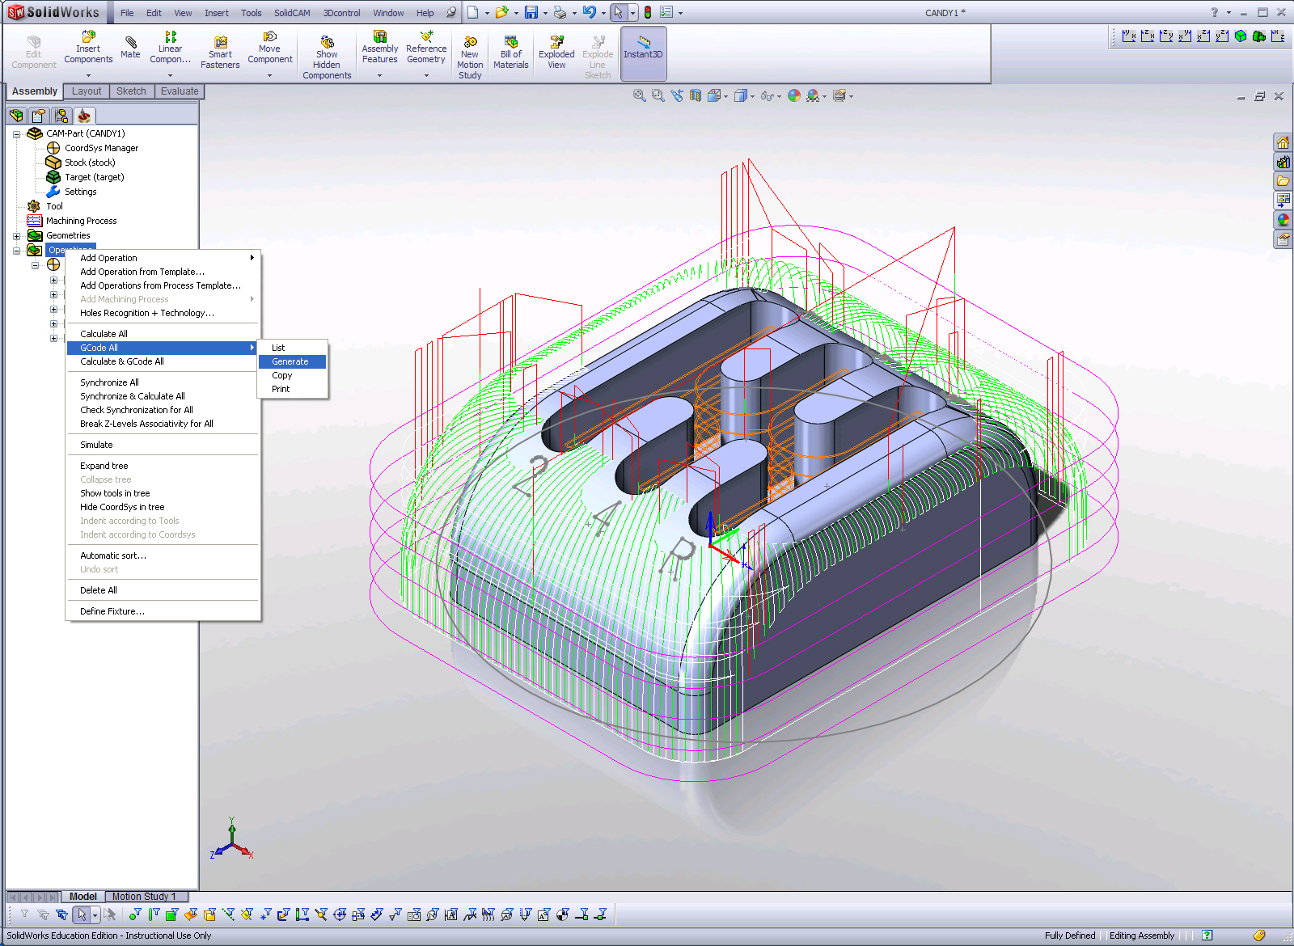Image resolution: width=1294 pixels, height=946 pixels.
Task: Select the Mate tool
Action: [130, 47]
